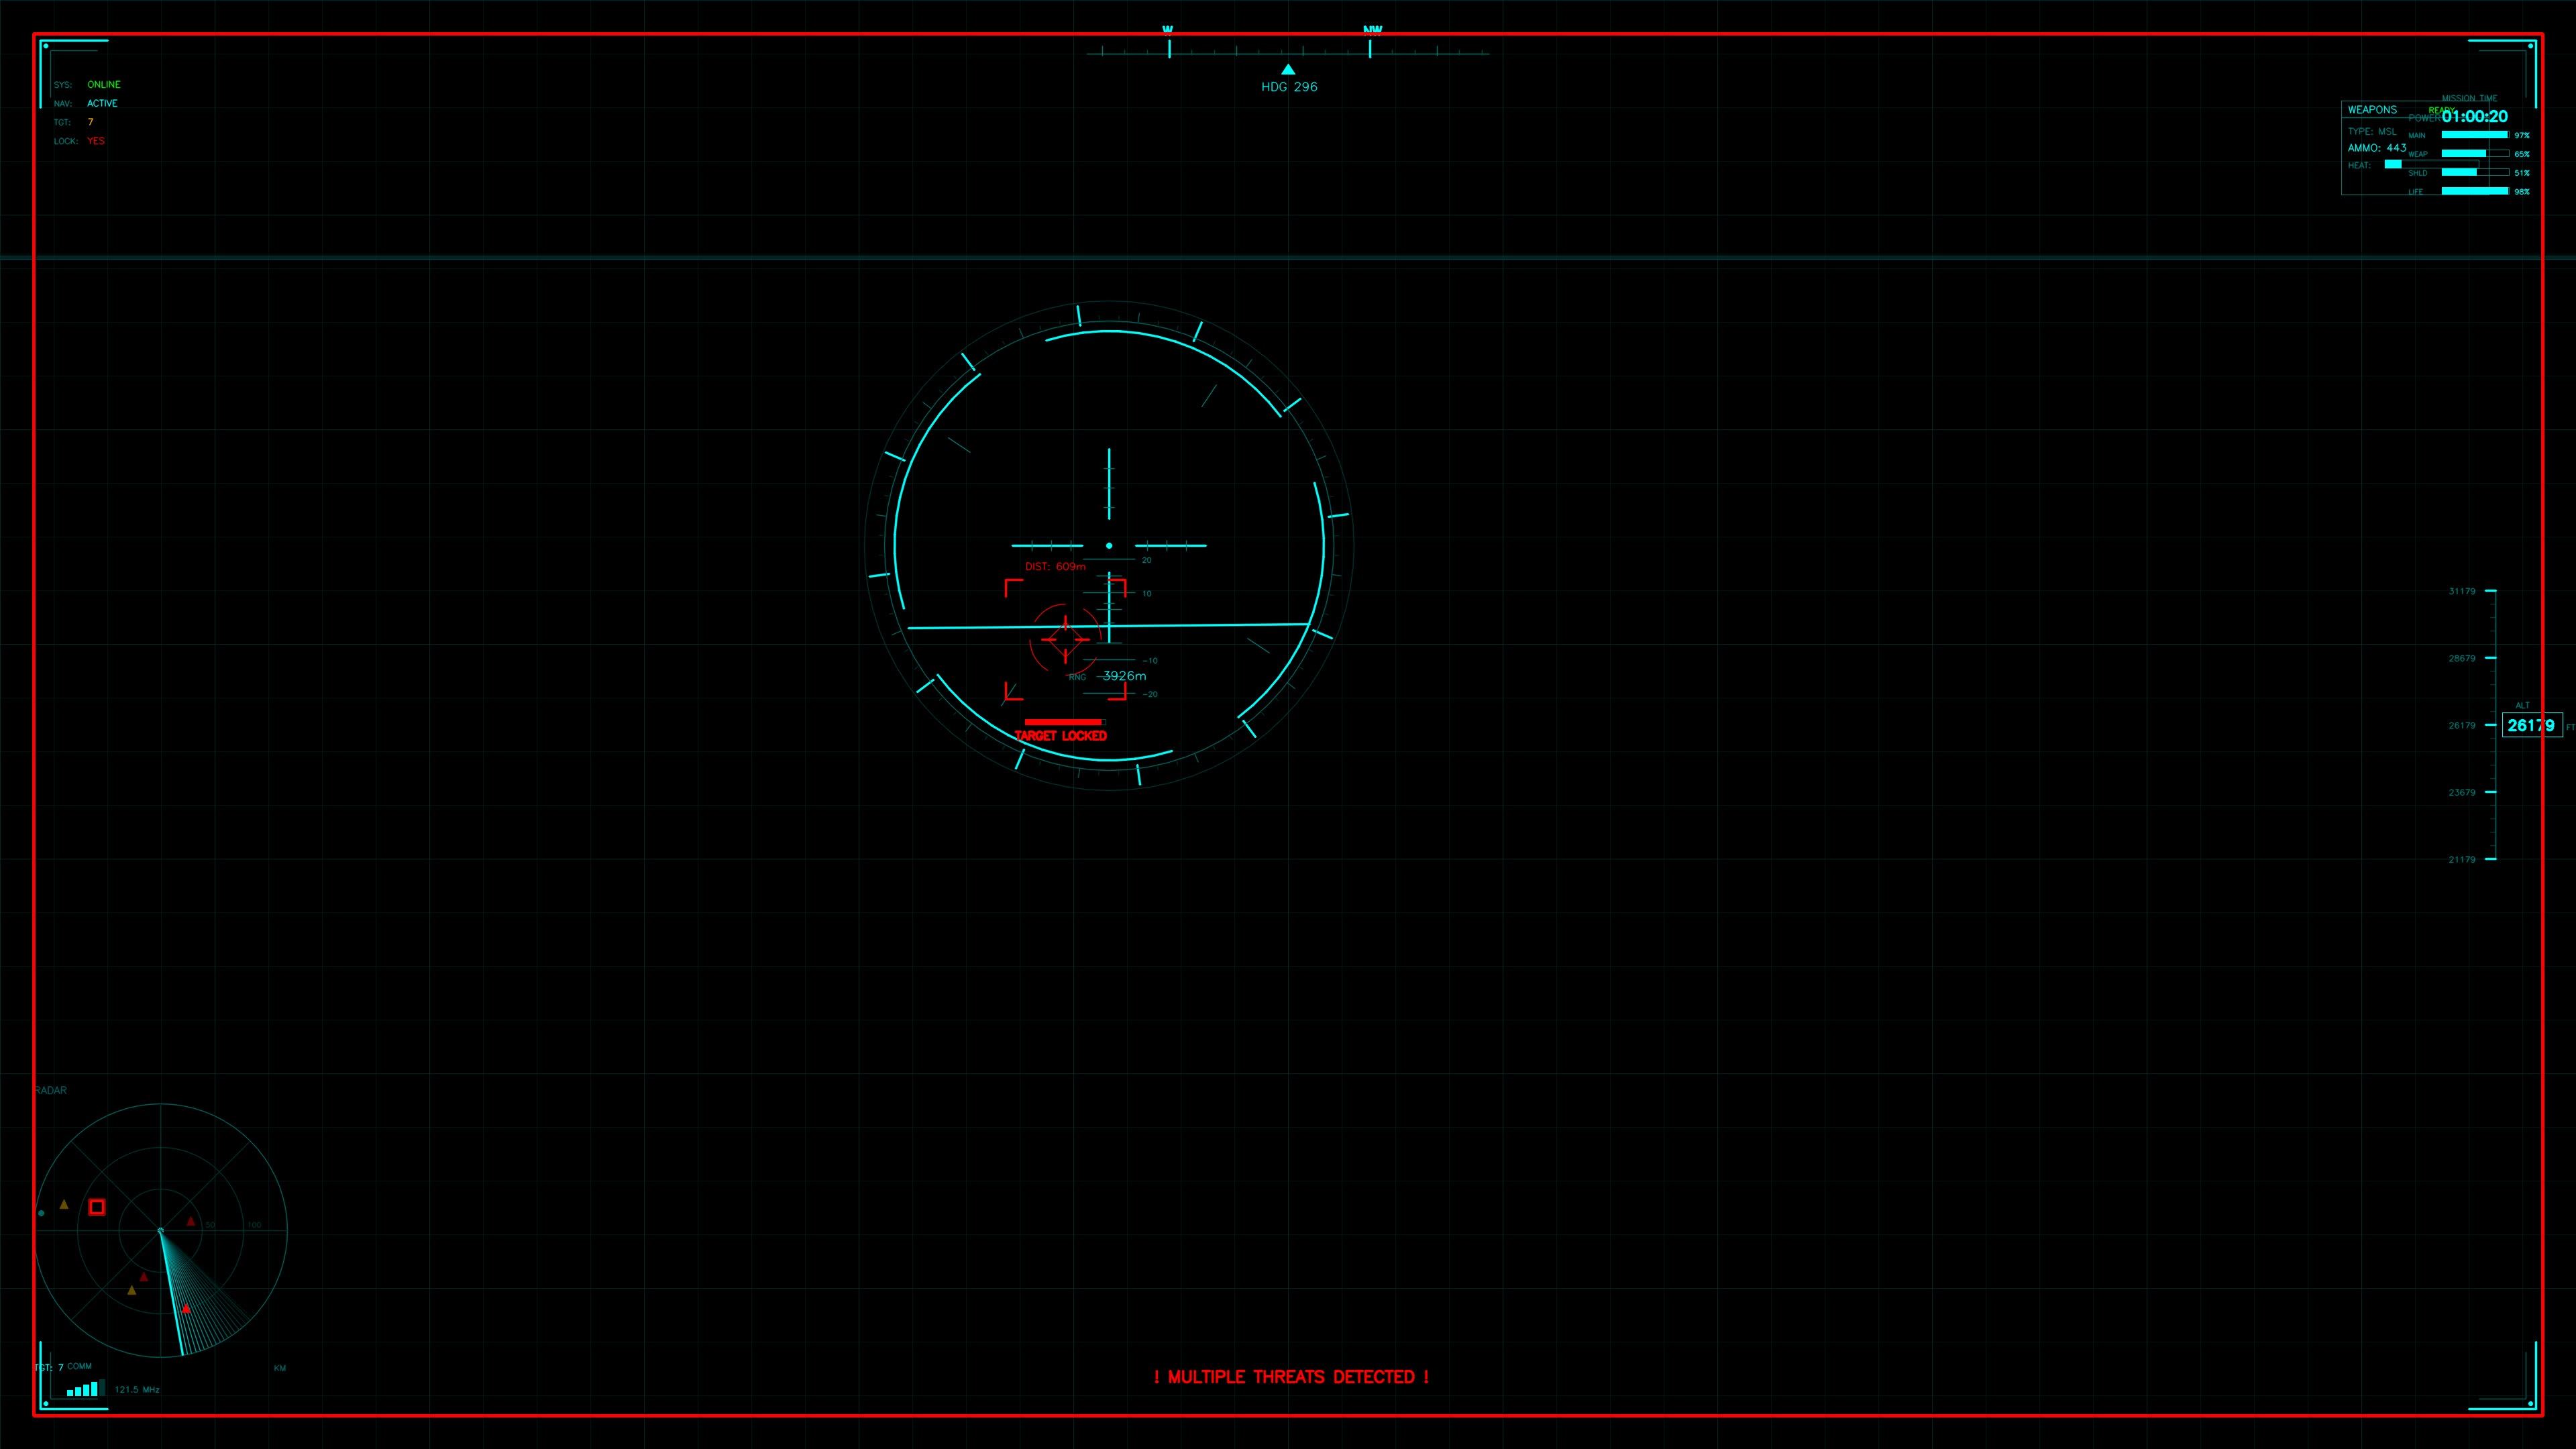
Task: Click the HEAT level bar in weapons panel
Action: click(2393, 163)
